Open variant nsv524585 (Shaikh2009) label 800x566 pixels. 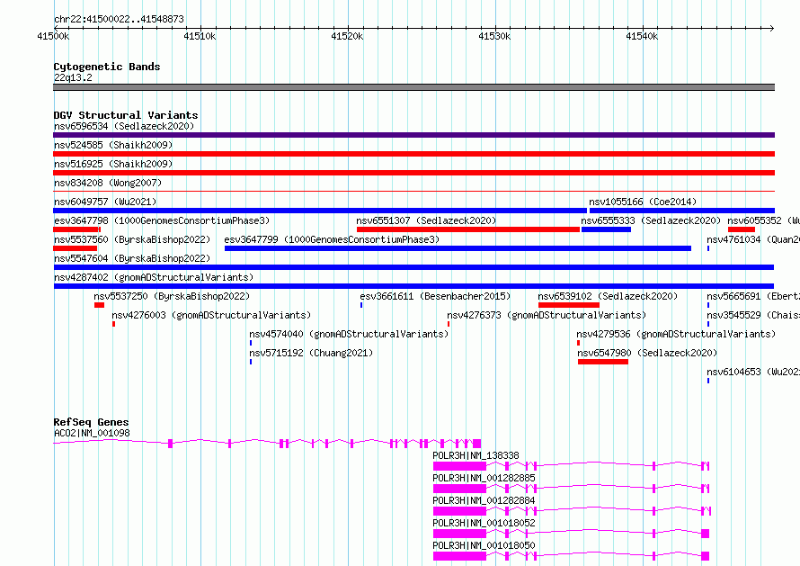click(x=112, y=145)
